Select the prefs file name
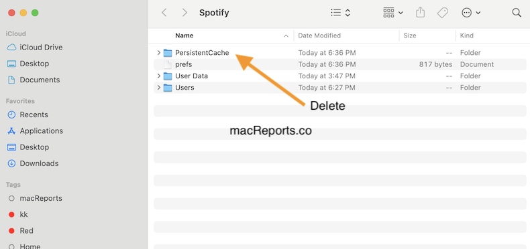 [184, 64]
